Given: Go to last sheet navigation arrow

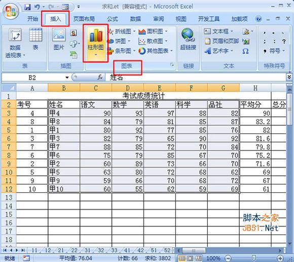Looking at the screenshot, I should pos(23,250).
